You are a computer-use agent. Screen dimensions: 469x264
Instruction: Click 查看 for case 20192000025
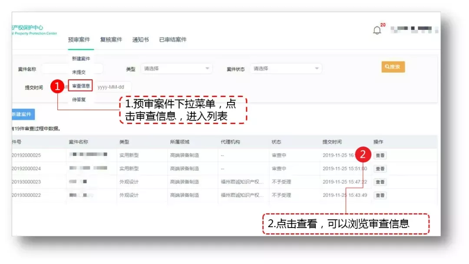point(380,155)
